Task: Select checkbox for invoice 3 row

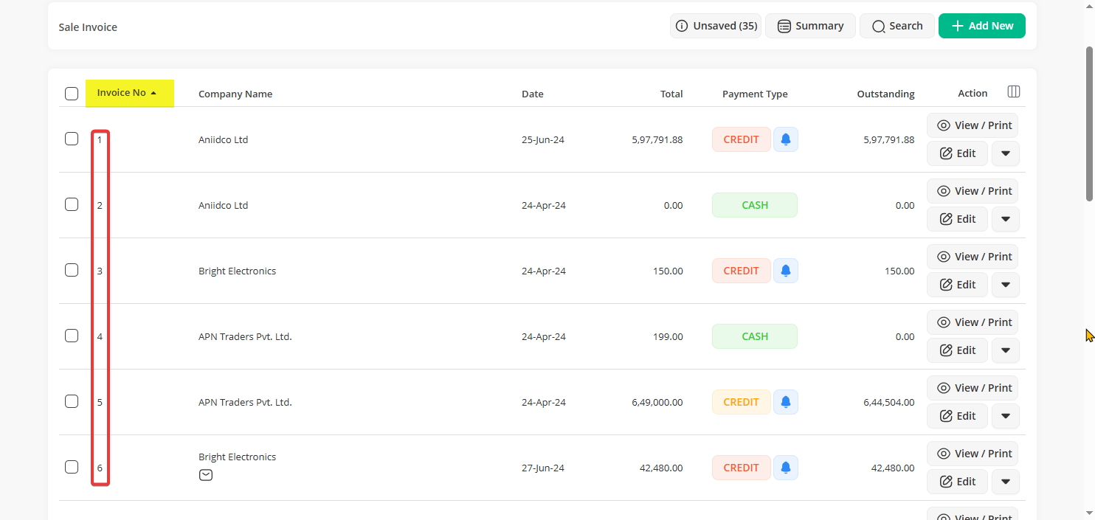Action: pyautogui.click(x=72, y=270)
